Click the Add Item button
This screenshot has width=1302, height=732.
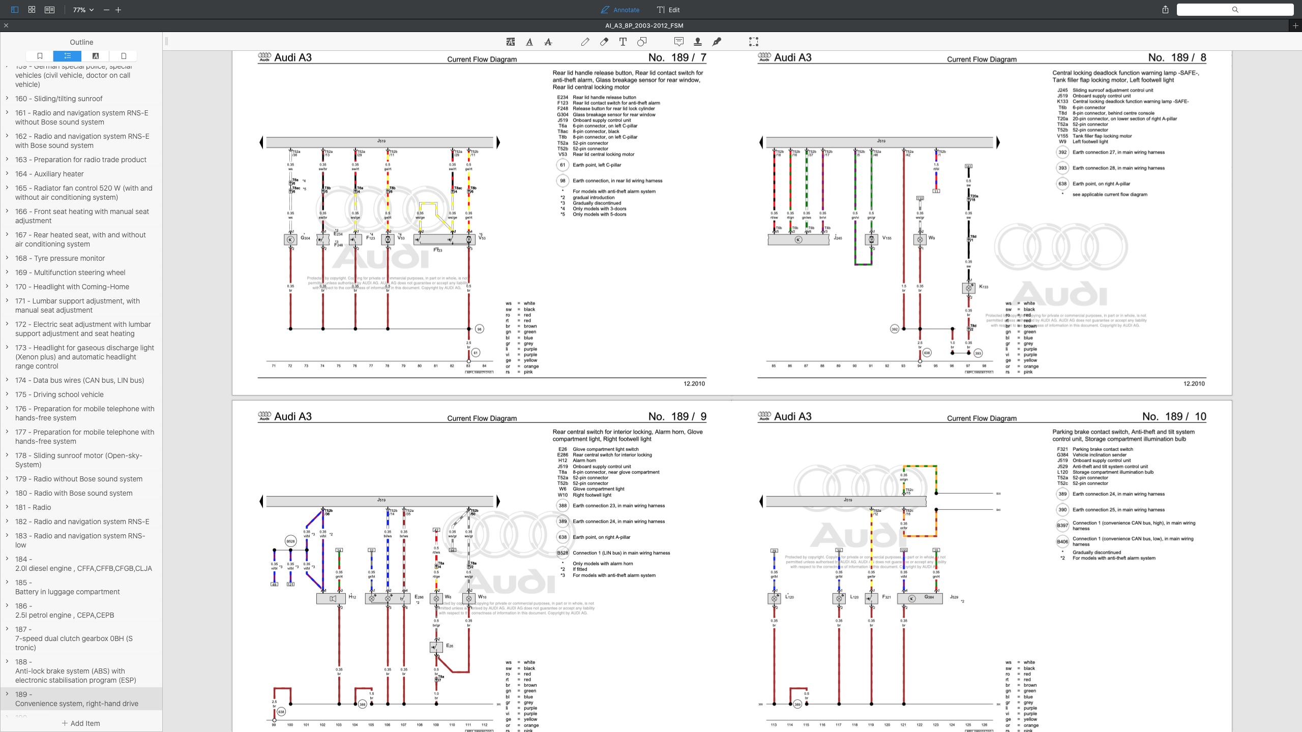81,723
